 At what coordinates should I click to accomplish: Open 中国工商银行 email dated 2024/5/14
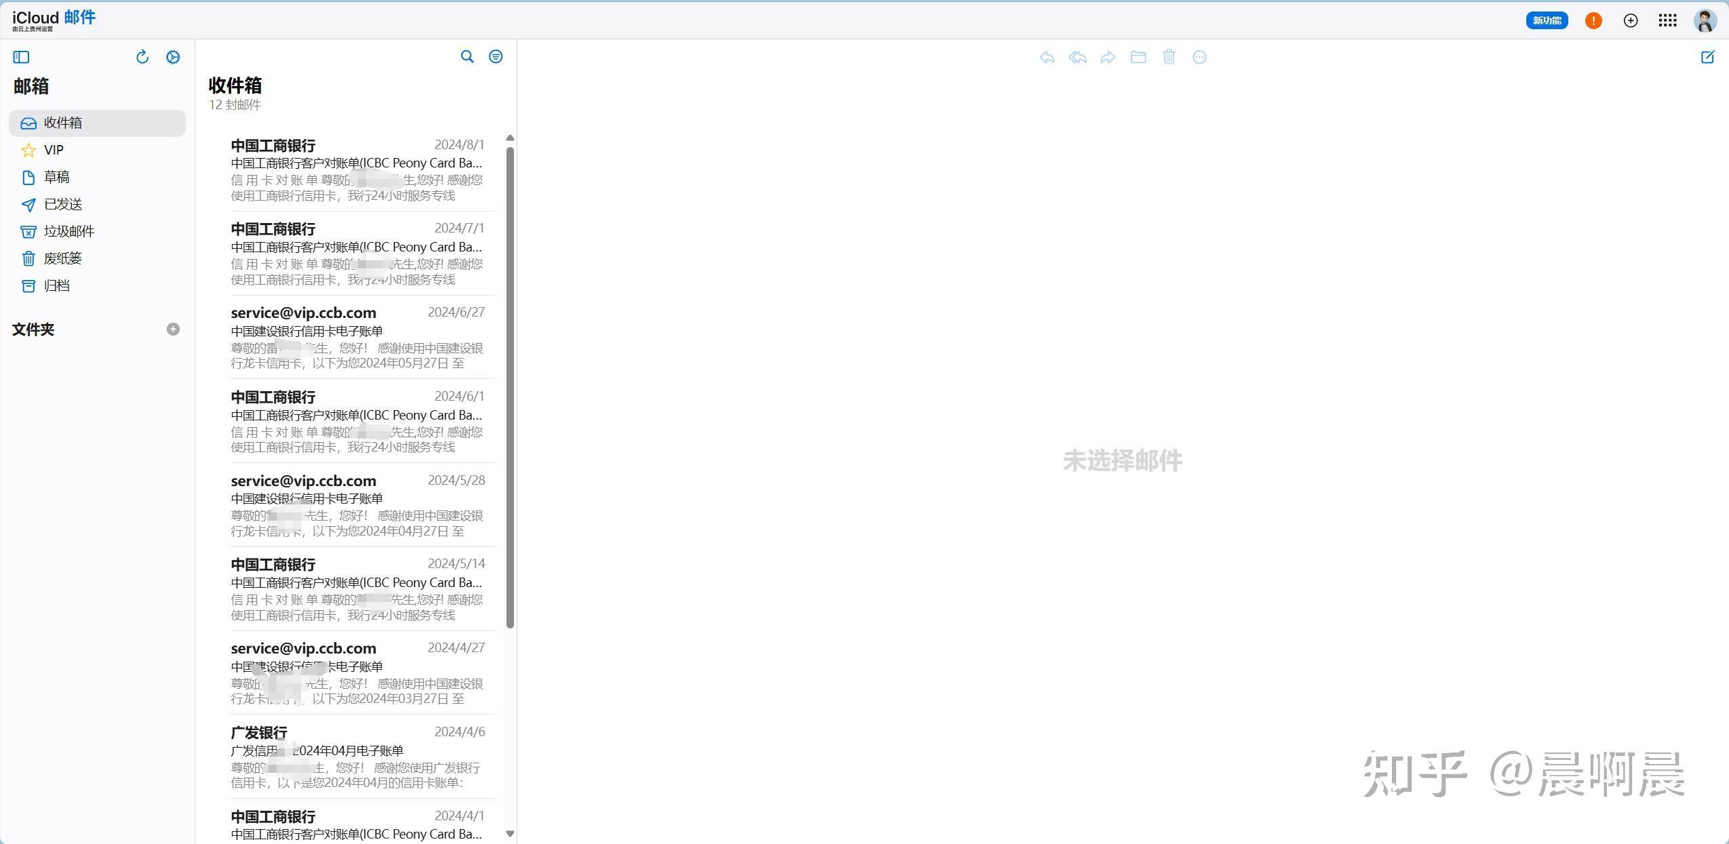point(357,589)
